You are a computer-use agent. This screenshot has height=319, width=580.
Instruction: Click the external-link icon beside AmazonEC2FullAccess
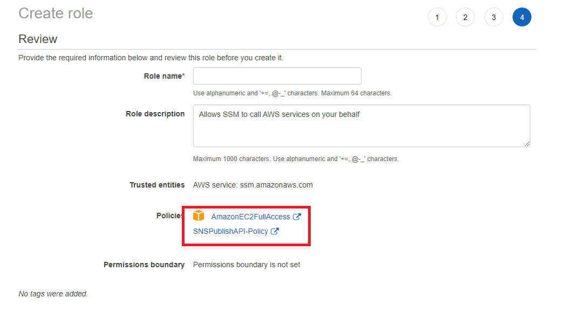297,217
